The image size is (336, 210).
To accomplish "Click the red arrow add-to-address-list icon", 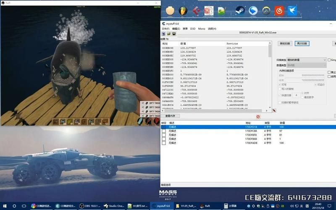I will [x=274, y=110].
